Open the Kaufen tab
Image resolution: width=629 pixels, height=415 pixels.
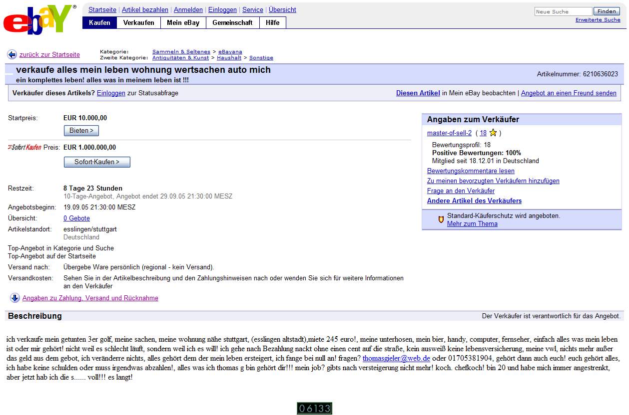pos(99,22)
